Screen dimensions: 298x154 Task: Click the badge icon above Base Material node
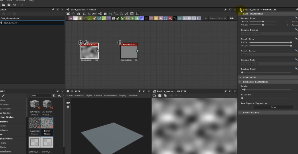[x=120, y=42]
